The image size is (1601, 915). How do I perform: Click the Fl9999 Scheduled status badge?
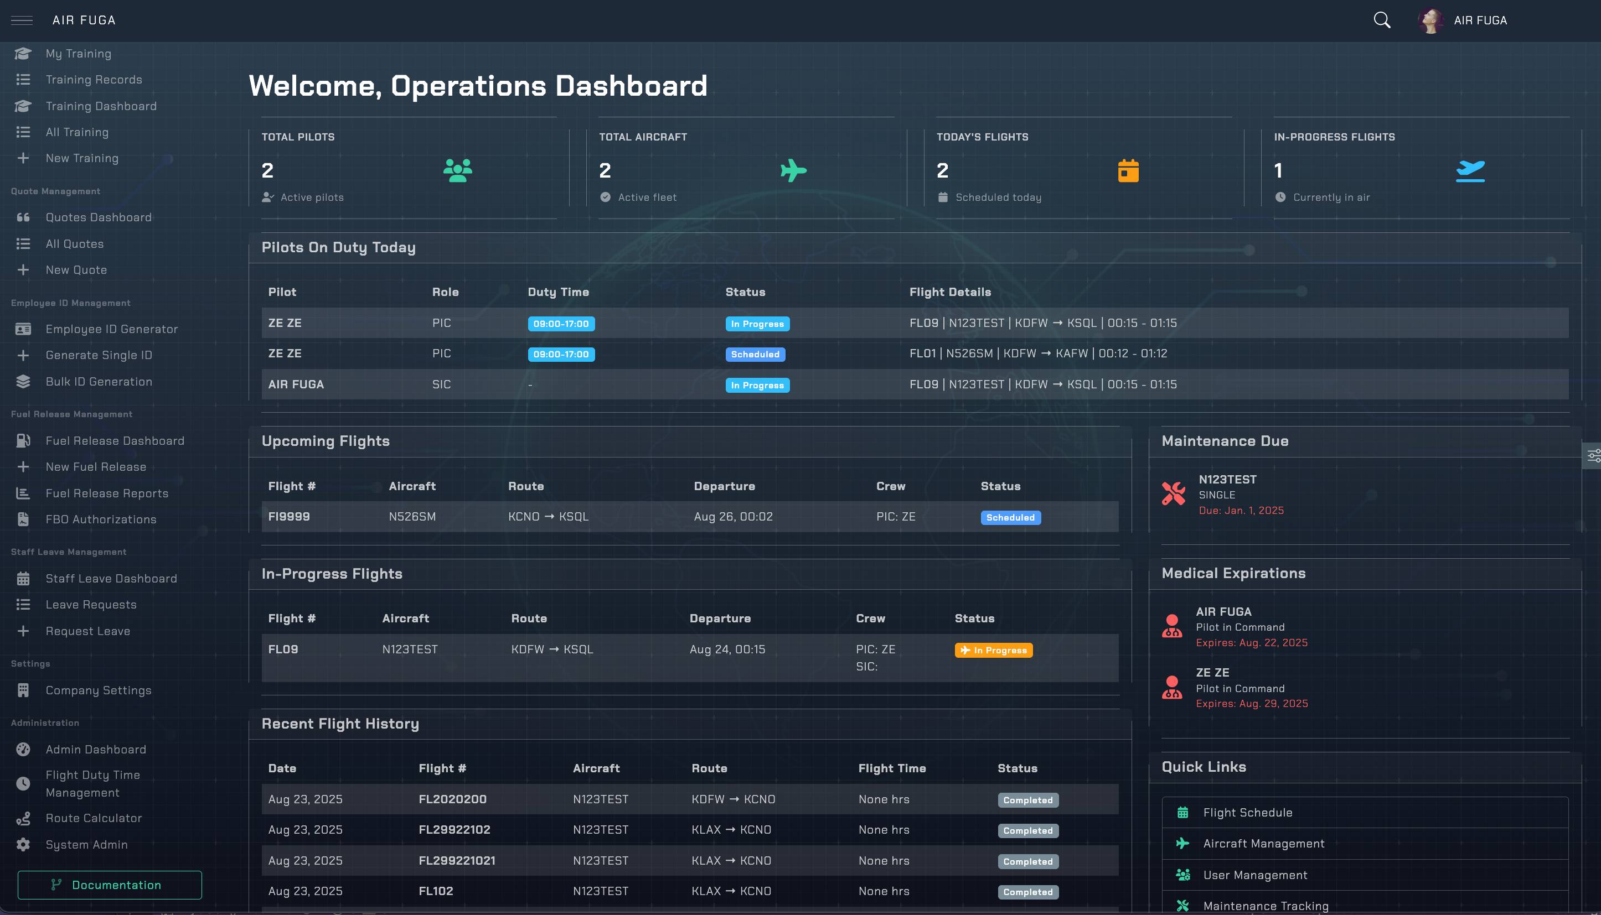click(x=1010, y=517)
